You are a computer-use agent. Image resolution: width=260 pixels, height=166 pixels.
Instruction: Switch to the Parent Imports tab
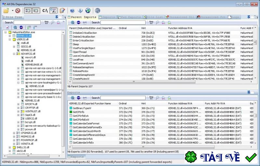pos(82,17)
